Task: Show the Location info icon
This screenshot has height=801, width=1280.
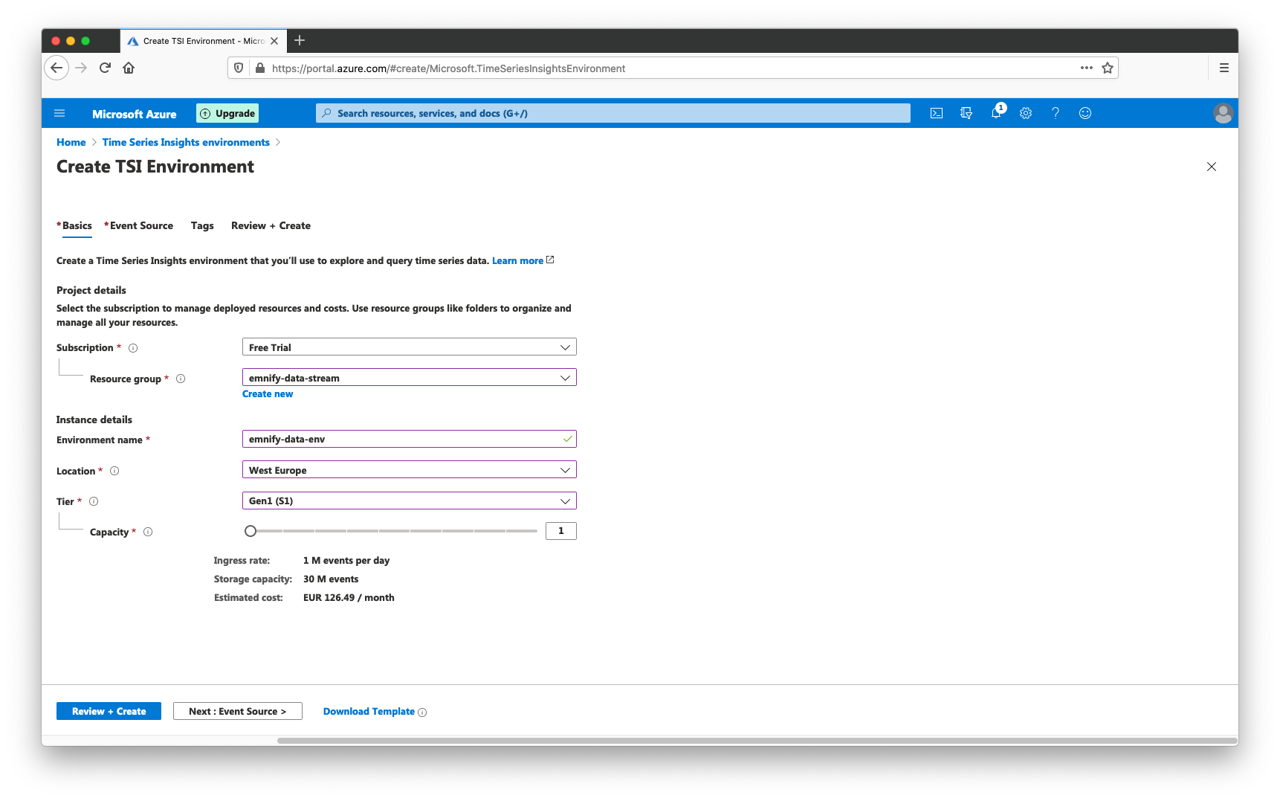Action: click(114, 471)
